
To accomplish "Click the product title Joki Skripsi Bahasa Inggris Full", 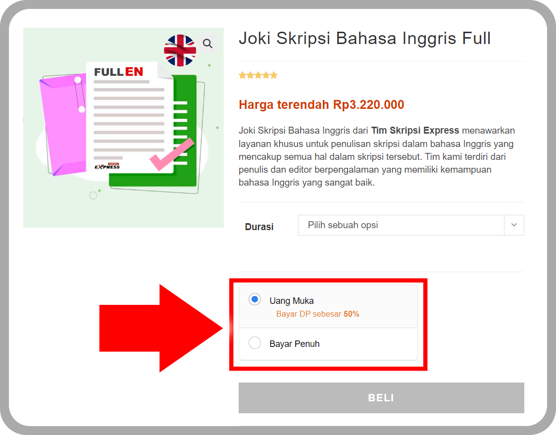I will click(364, 38).
